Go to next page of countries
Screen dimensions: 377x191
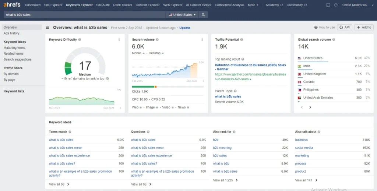(310, 107)
